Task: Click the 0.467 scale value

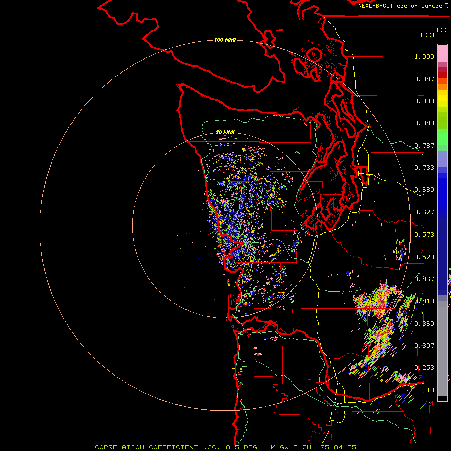Action: coord(424,279)
